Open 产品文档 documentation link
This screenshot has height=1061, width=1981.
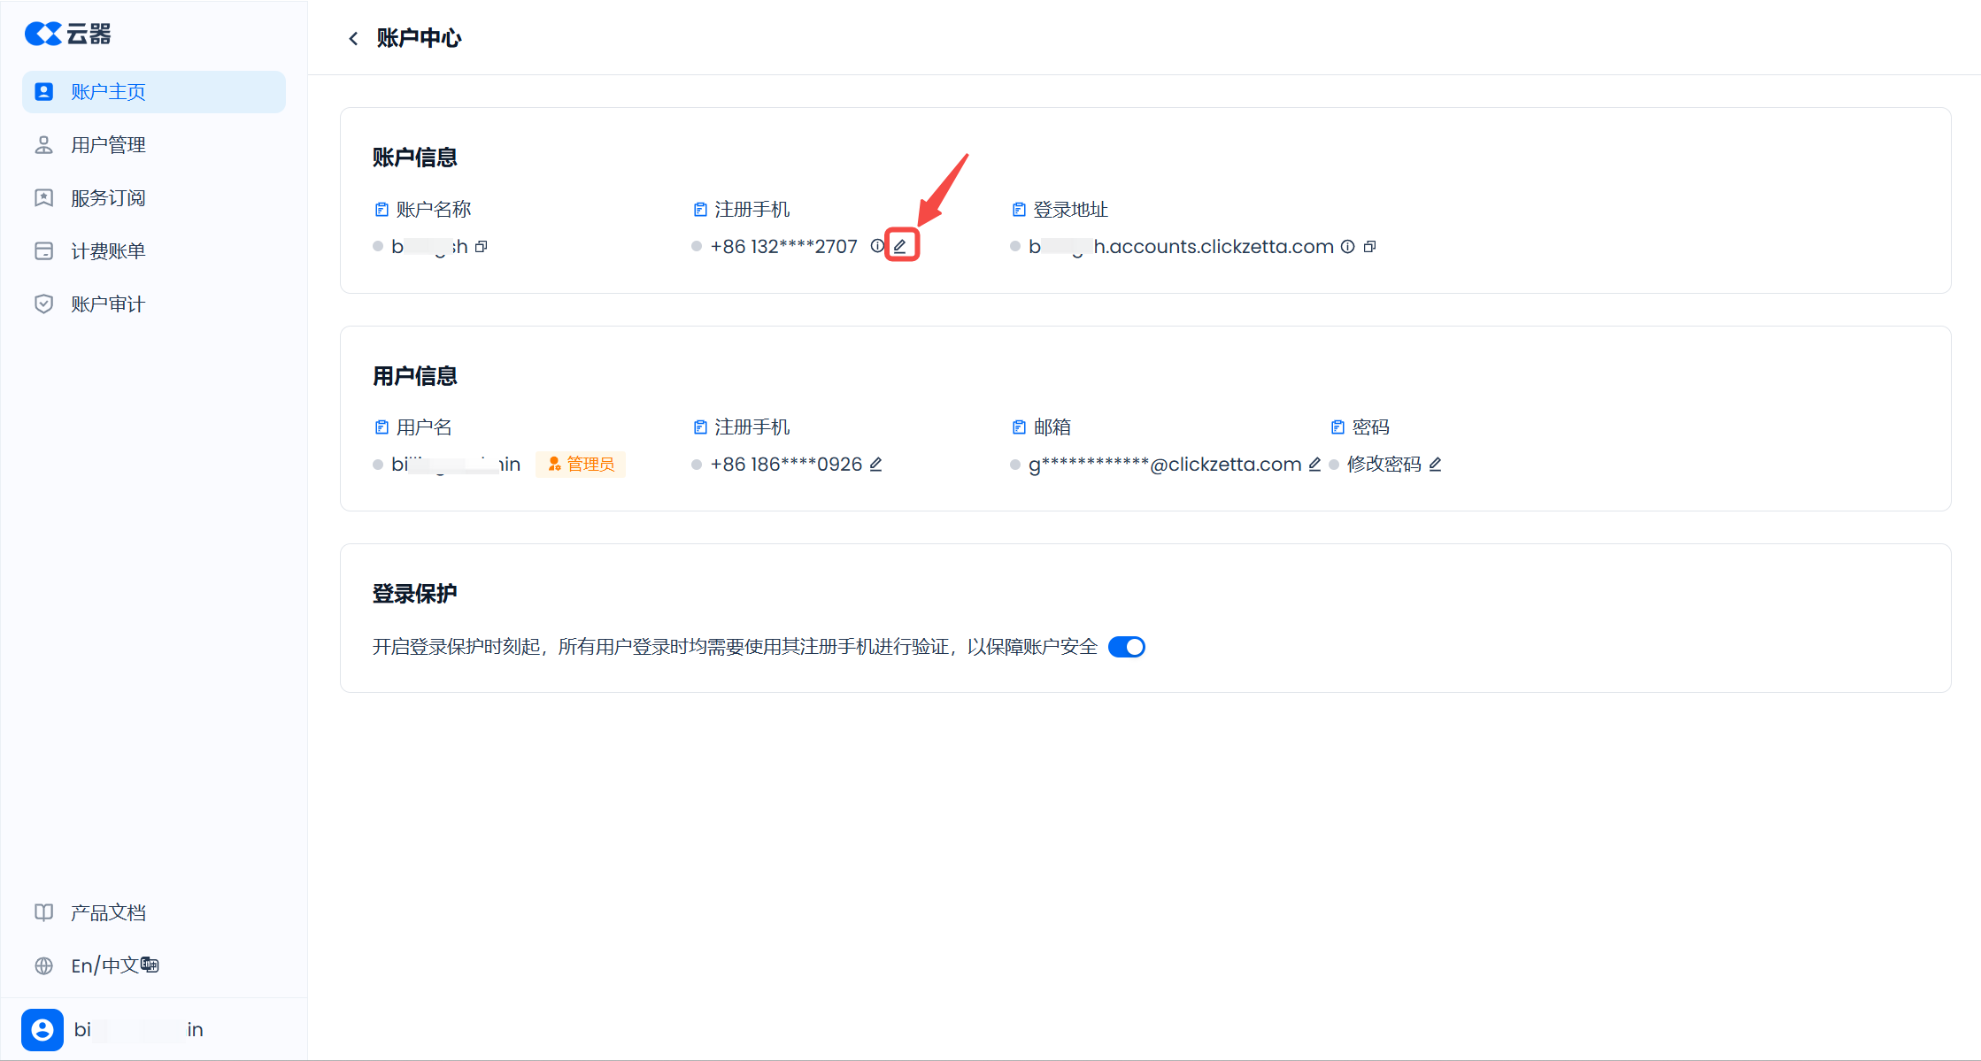pos(108,912)
